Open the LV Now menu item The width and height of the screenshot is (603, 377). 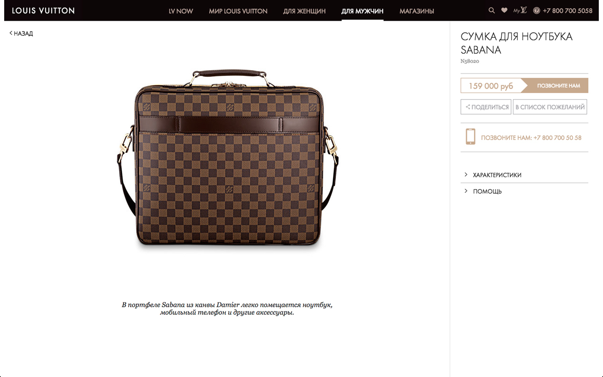[x=181, y=11]
